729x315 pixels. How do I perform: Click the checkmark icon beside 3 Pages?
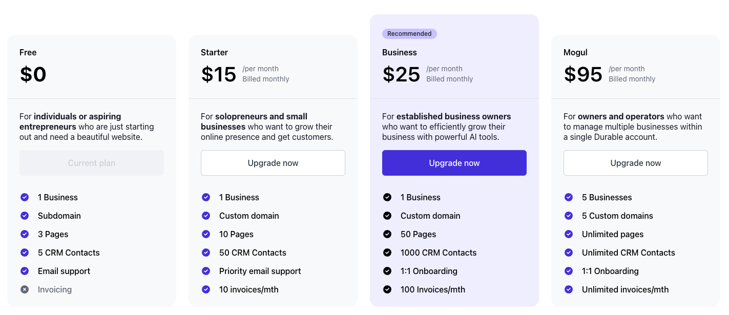pos(25,234)
